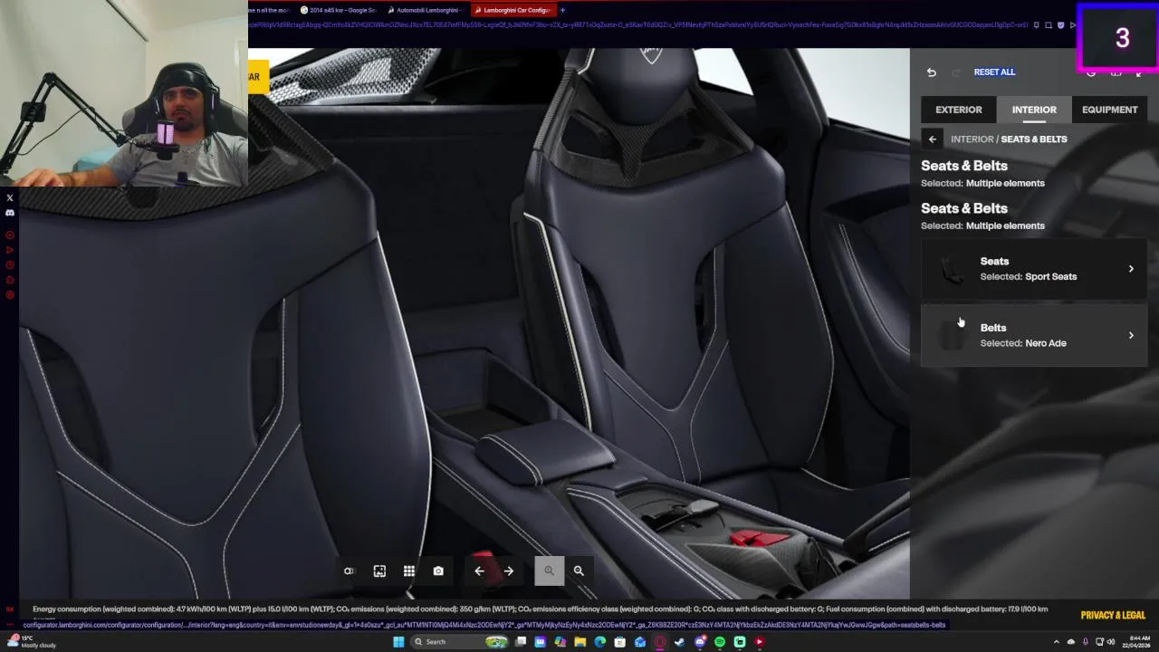This screenshot has height=652, width=1159.
Task: Click the X (Twitter) sidebar icon
Action: tap(10, 197)
